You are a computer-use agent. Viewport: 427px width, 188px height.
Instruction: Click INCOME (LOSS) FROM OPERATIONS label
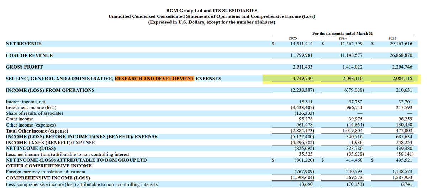pos(50,90)
